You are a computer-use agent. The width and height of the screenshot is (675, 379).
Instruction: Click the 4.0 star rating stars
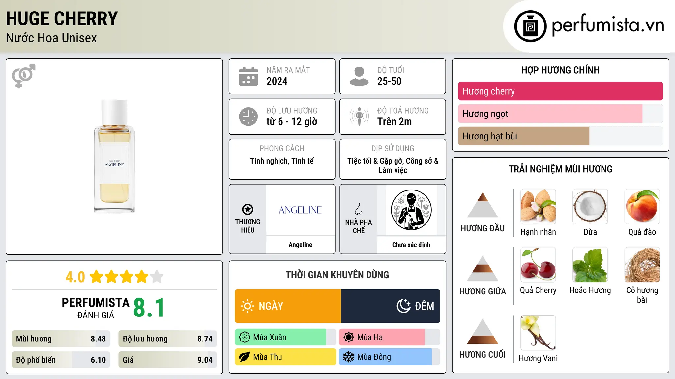click(x=127, y=277)
